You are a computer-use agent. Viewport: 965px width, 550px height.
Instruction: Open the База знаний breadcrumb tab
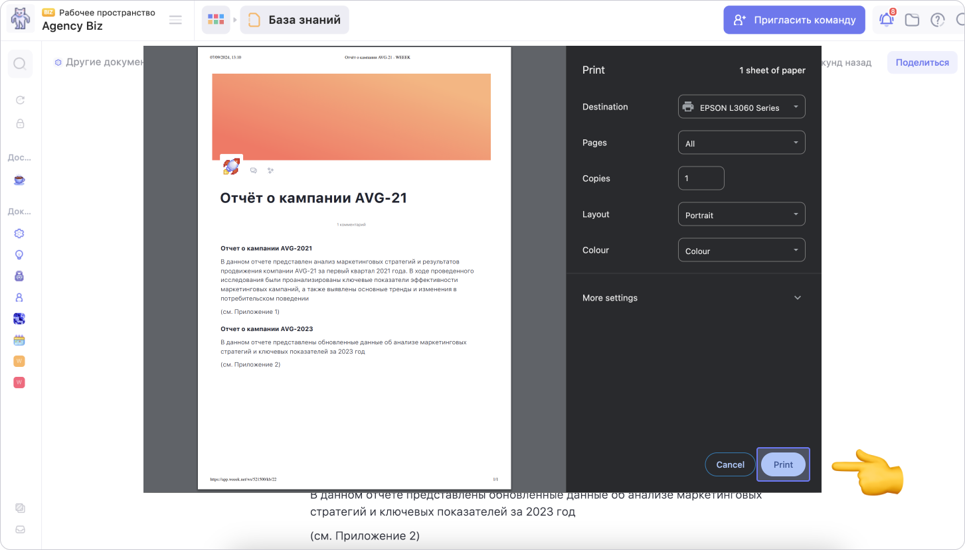(x=294, y=20)
